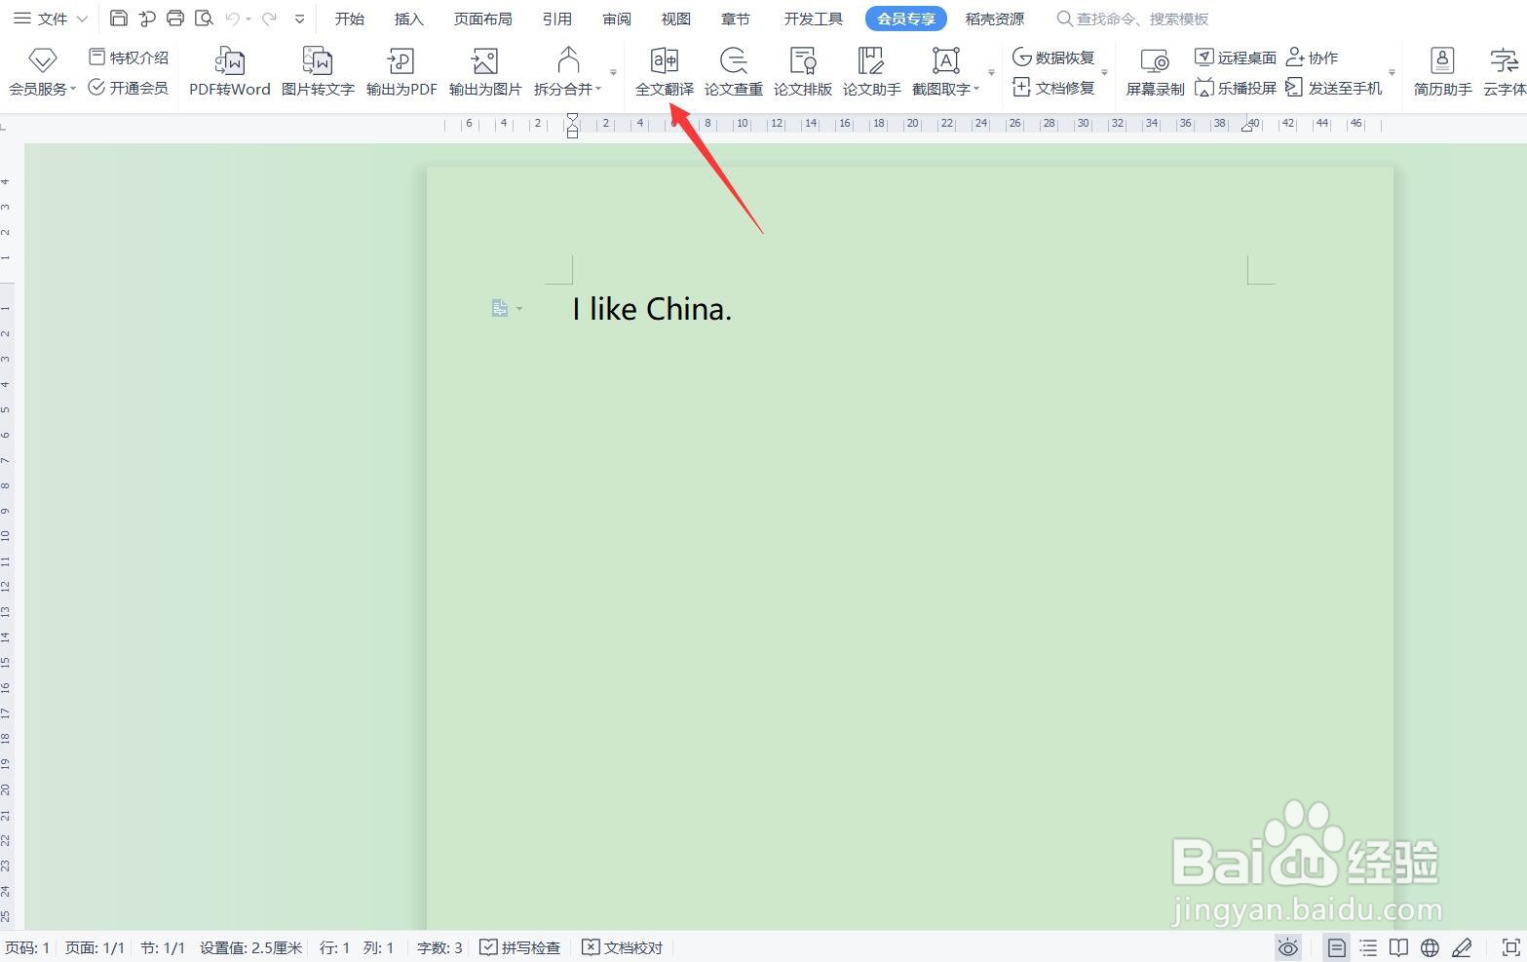
Task: Click the 论文查重 tool
Action: [x=734, y=71]
